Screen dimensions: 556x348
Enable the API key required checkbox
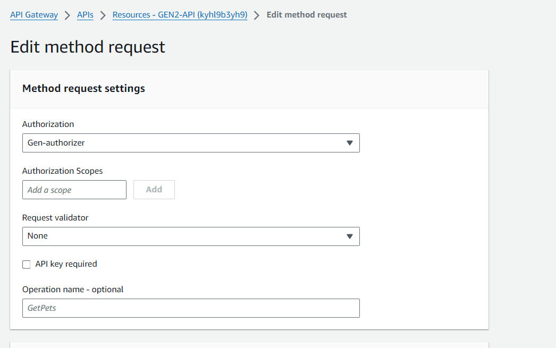pos(26,265)
